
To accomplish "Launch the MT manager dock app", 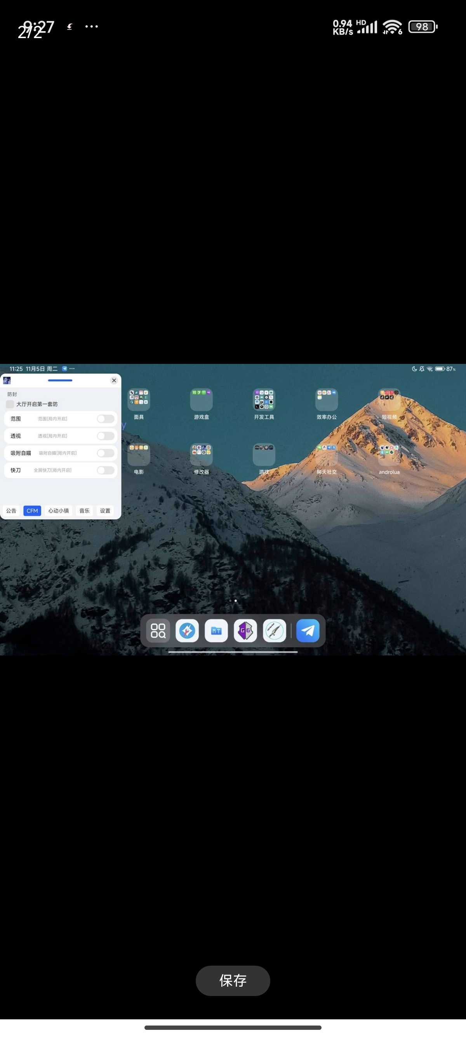I will (217, 630).
